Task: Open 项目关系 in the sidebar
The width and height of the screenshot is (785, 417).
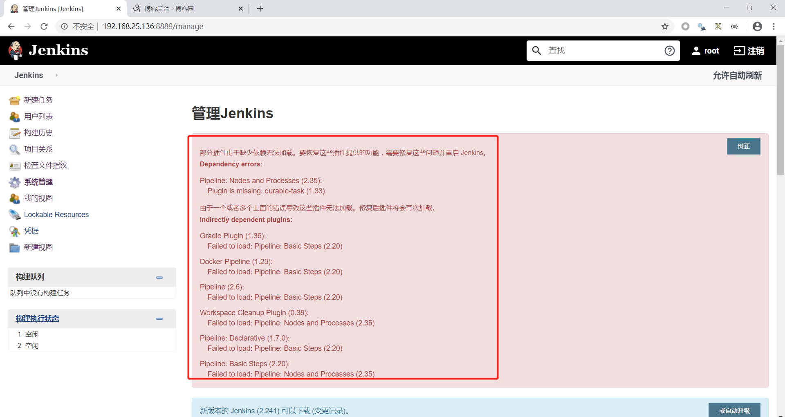Action: coord(38,149)
